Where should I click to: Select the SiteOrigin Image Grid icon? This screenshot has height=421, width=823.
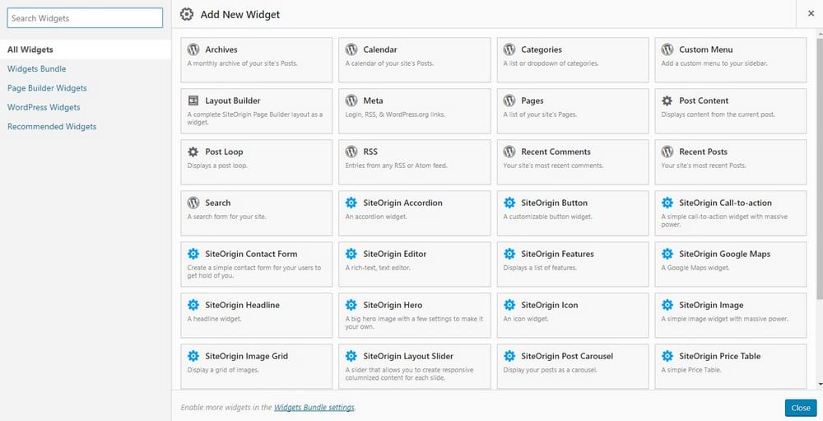point(193,355)
